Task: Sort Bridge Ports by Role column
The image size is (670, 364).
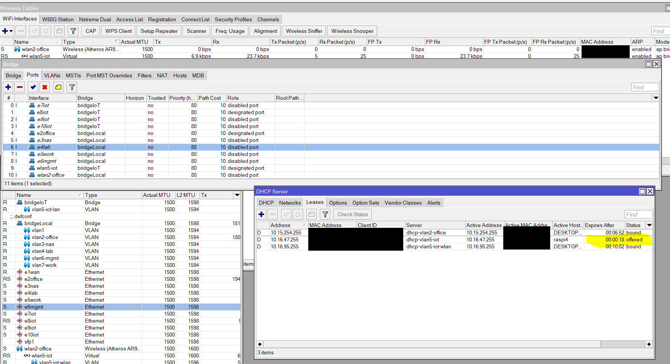Action: coord(250,98)
